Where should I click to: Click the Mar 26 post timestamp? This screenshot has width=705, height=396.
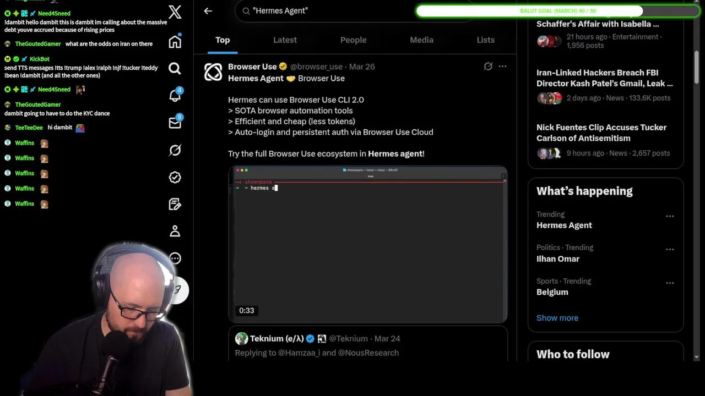pos(362,67)
